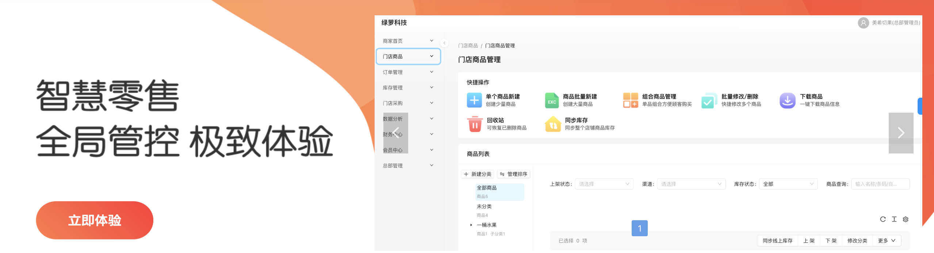The image size is (934, 253).
Task: Go to next carousel slide arrow
Action: click(x=900, y=133)
